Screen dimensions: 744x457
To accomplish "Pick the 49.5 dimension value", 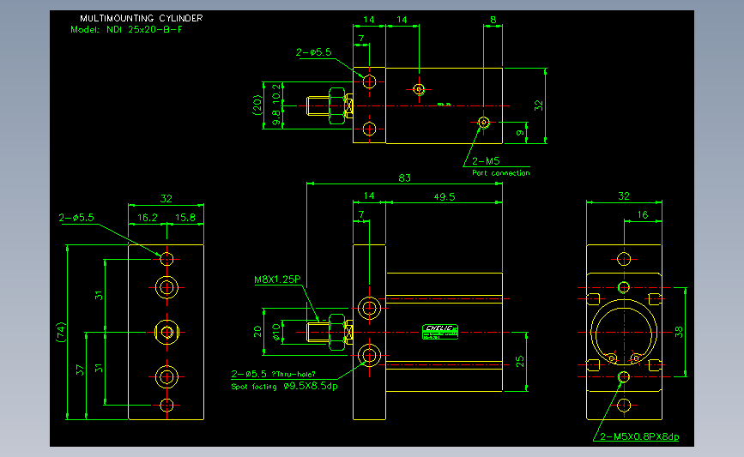I will click(x=445, y=196).
